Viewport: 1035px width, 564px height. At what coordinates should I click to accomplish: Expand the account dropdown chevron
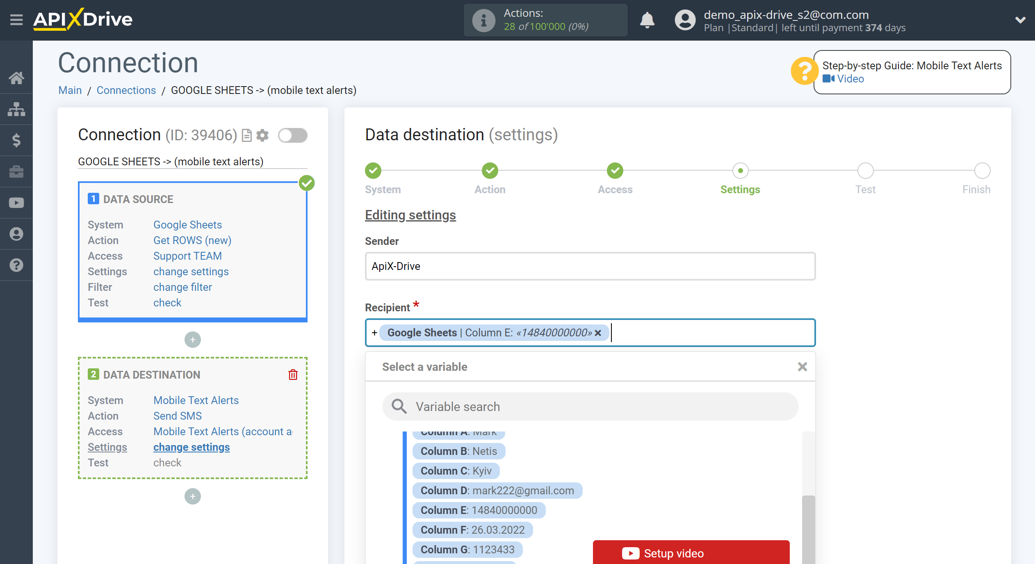pyautogui.click(x=1020, y=20)
